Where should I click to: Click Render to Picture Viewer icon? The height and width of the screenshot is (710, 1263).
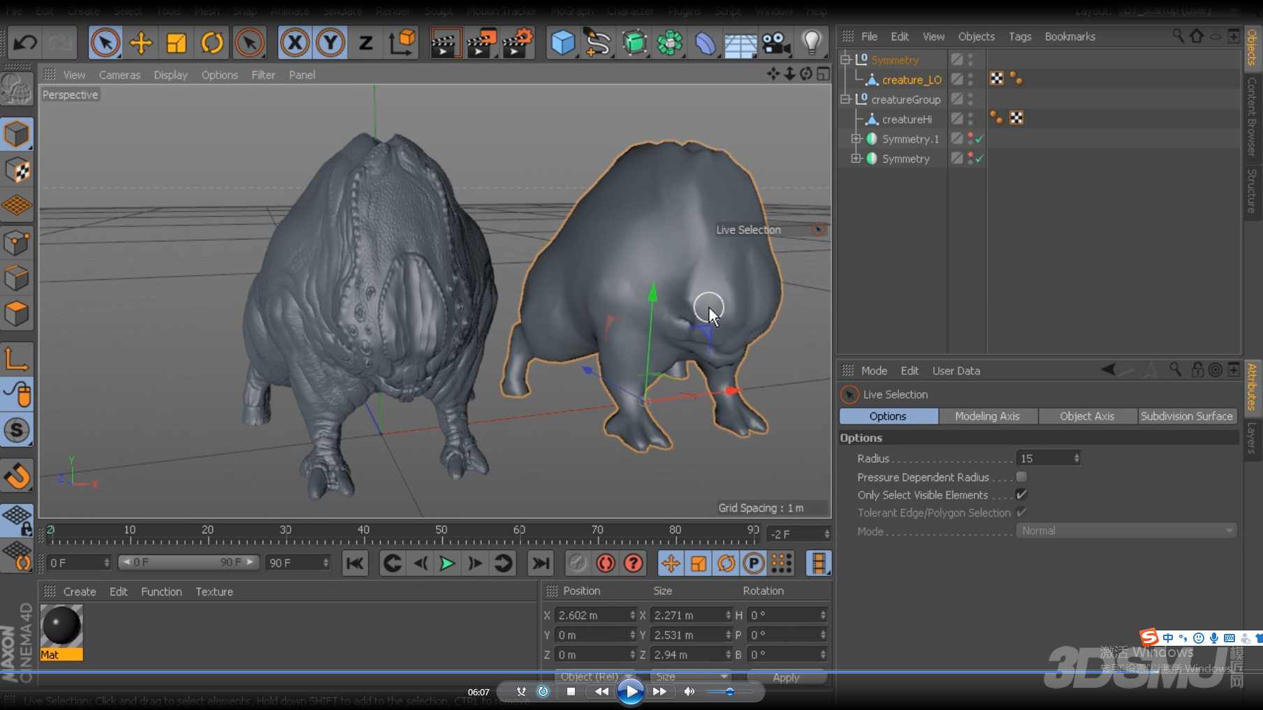(481, 43)
